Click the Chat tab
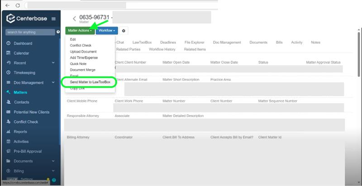 [120, 42]
